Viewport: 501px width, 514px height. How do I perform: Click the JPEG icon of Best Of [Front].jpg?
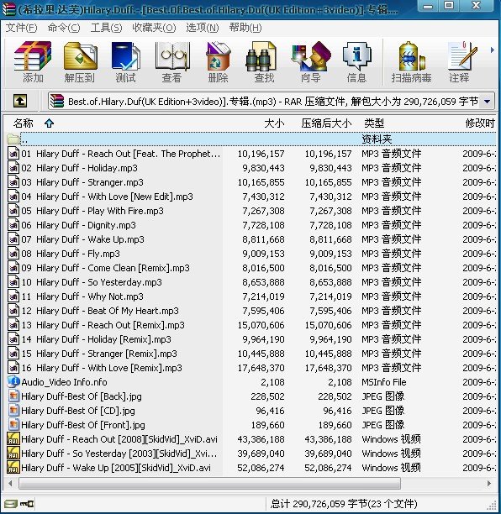click(13, 425)
